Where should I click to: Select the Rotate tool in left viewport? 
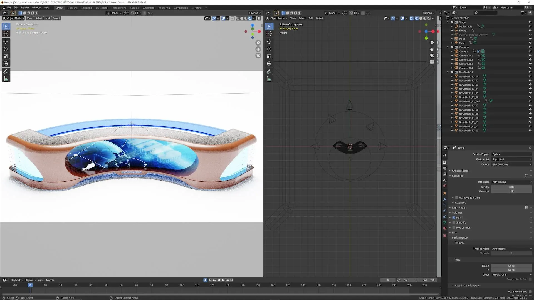coord(6,49)
